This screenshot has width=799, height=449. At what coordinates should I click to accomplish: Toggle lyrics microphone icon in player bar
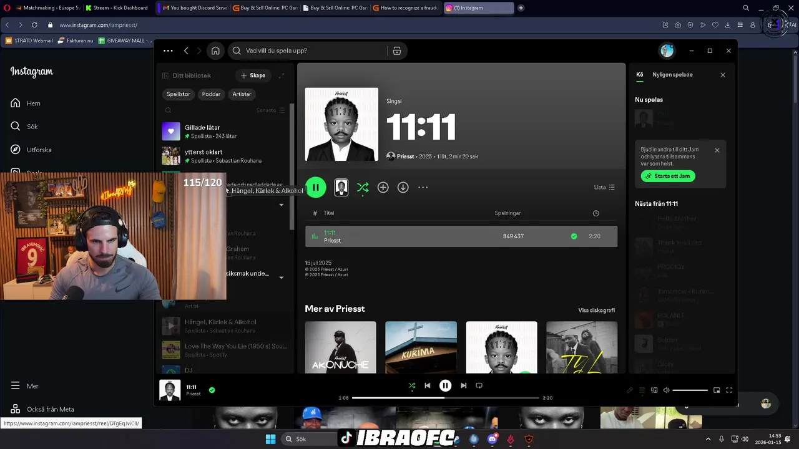point(630,390)
